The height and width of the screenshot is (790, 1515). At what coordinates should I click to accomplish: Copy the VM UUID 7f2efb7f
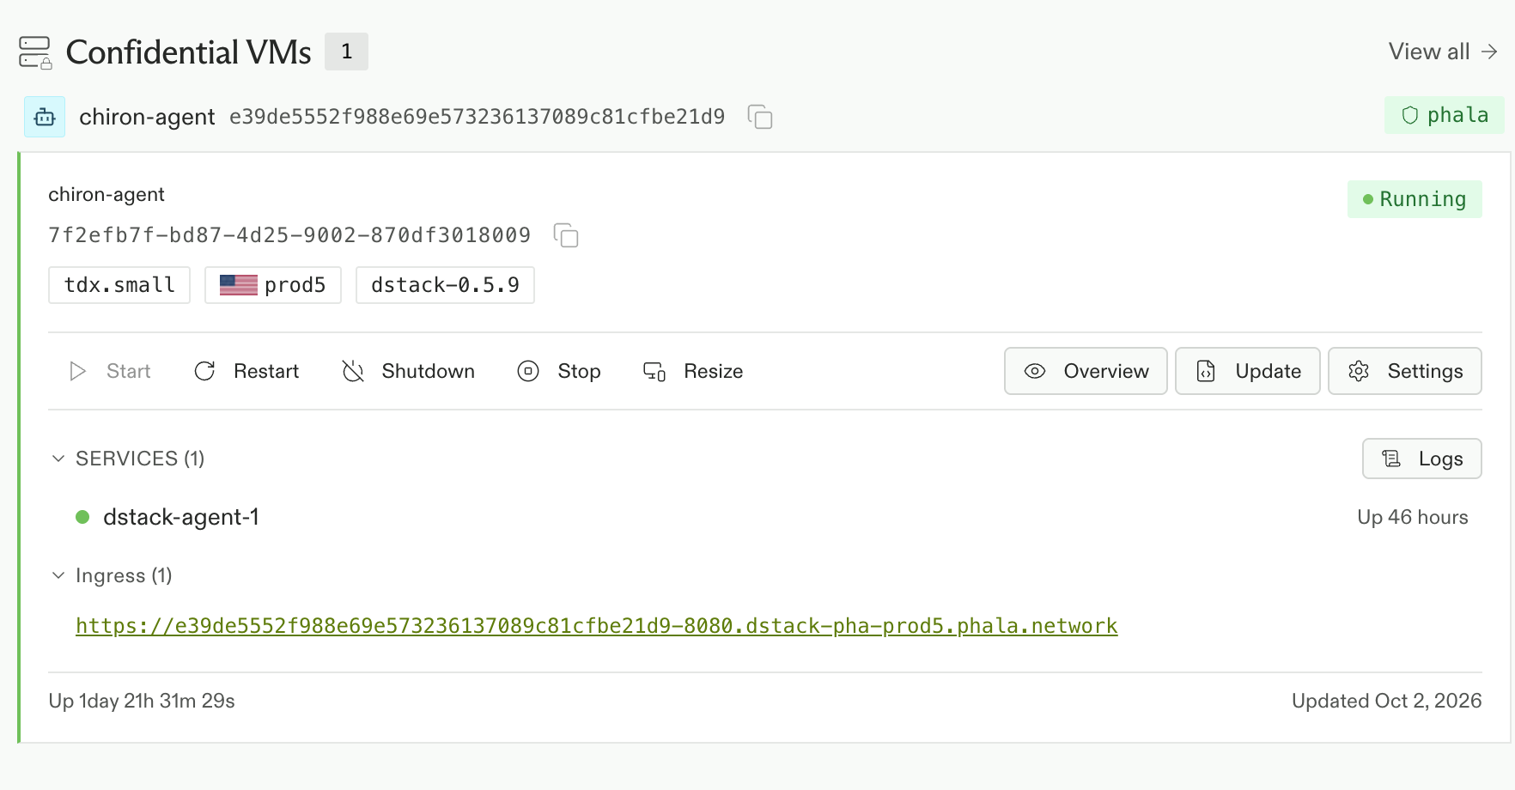pyautogui.click(x=566, y=235)
